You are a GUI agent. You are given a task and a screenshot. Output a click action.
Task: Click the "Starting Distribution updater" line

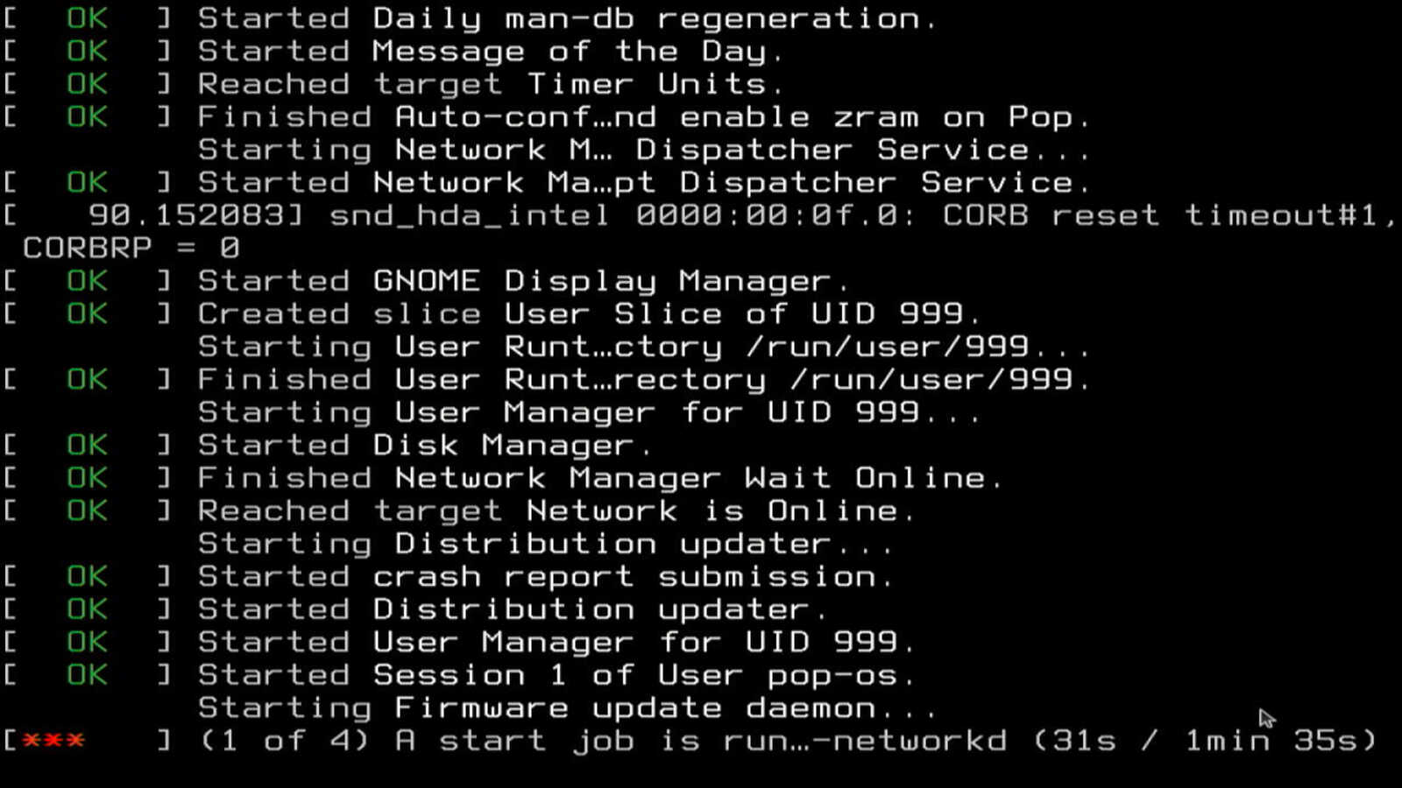544,544
